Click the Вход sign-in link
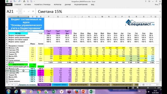 pos(156,5)
